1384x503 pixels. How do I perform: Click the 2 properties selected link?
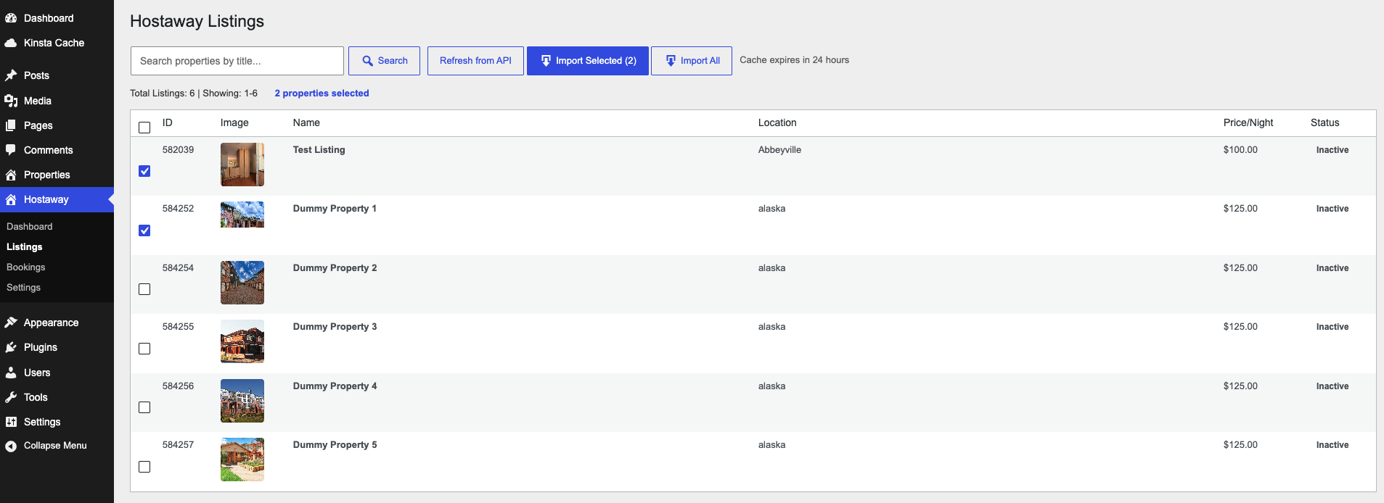point(322,93)
